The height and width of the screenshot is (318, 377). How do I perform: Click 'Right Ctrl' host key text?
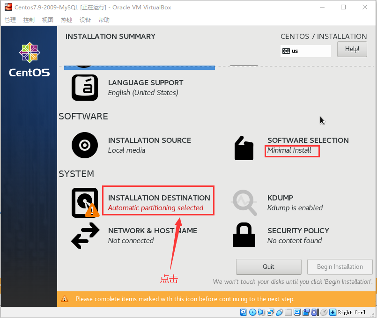[352, 312]
